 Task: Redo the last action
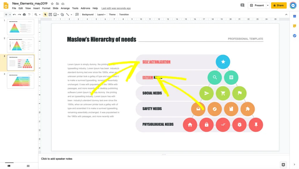pos(19,15)
